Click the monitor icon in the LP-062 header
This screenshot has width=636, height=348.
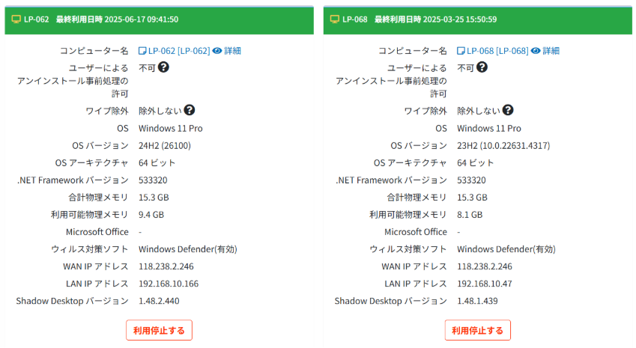[16, 19]
